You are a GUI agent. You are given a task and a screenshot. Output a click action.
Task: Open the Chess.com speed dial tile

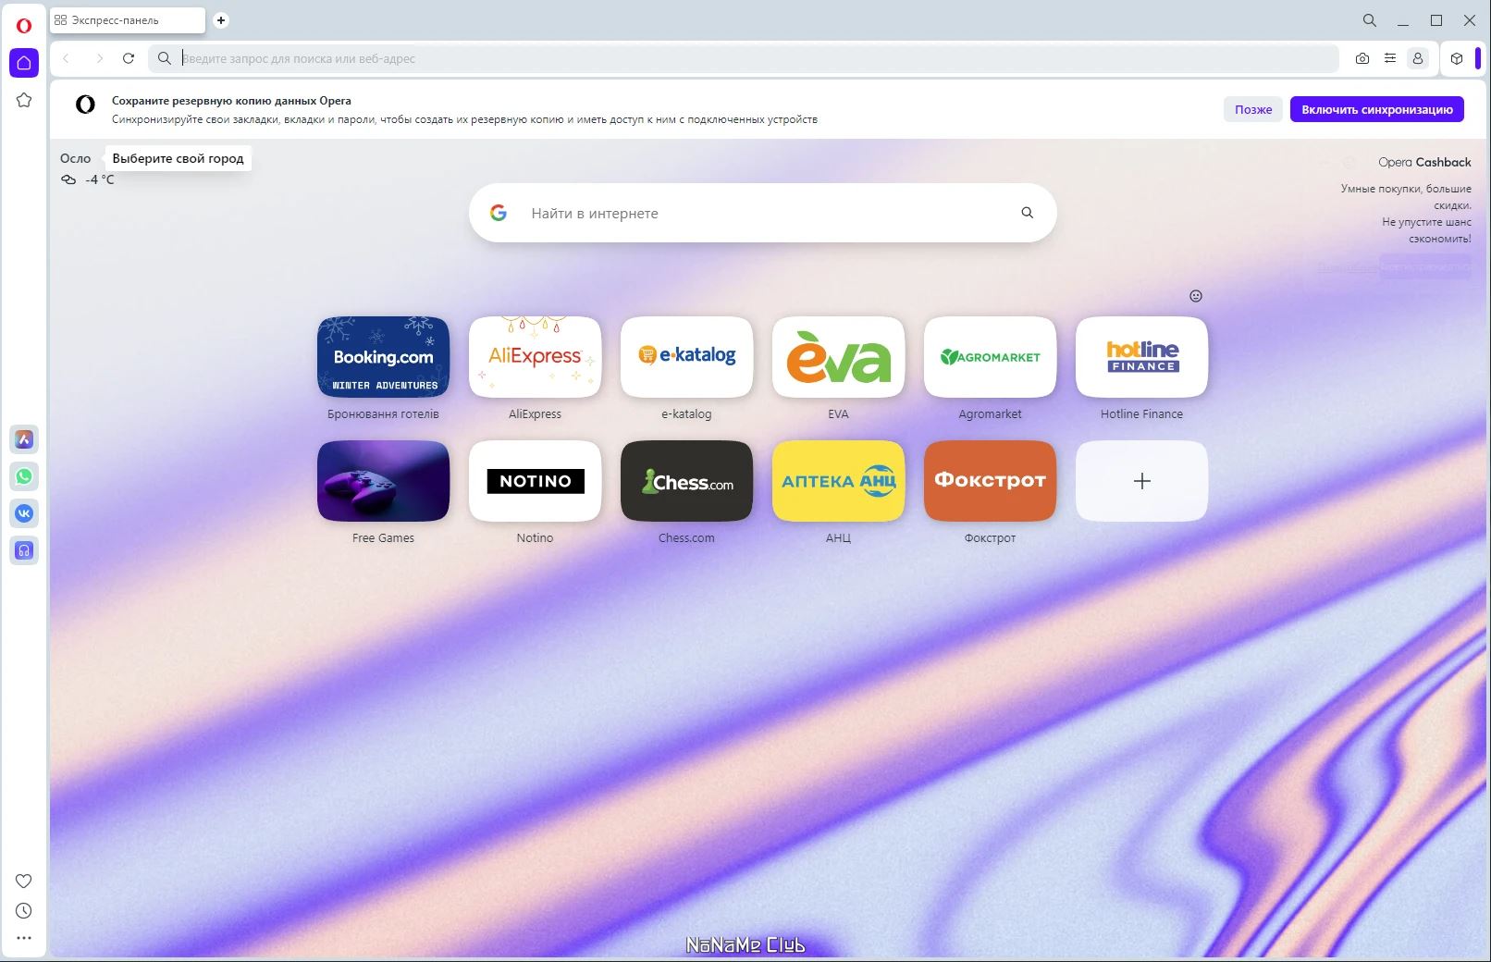click(686, 481)
